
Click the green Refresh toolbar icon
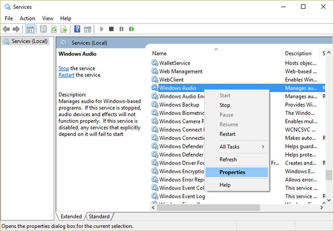[53, 29]
